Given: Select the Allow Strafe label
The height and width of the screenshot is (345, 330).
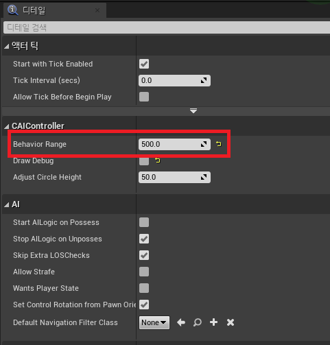Looking at the screenshot, I should tap(34, 272).
